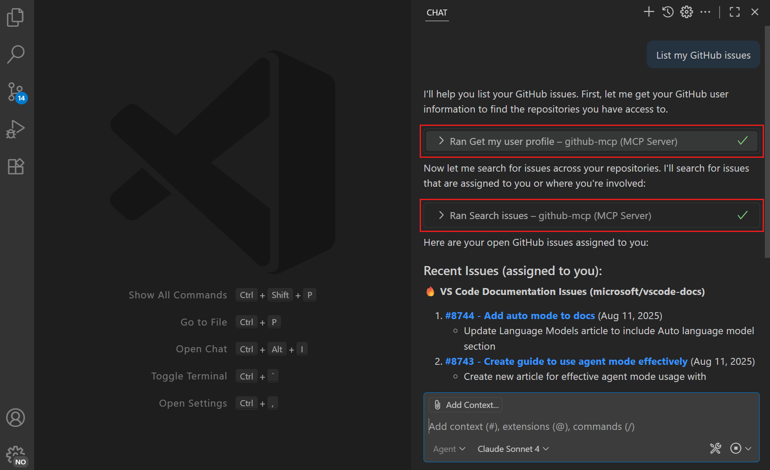Click the List my GitHub issues prompt
770x470 pixels.
(x=703, y=54)
